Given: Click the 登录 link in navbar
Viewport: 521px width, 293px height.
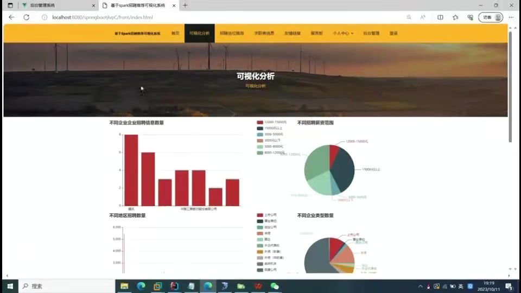Looking at the screenshot, I should click(393, 34).
